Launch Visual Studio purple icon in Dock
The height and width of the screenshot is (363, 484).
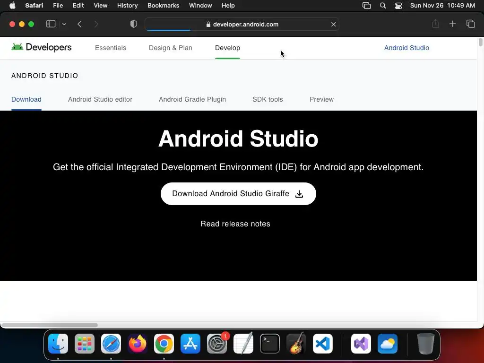[x=361, y=344]
